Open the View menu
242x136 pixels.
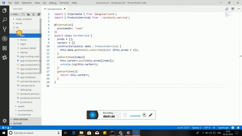(x=37, y=3)
